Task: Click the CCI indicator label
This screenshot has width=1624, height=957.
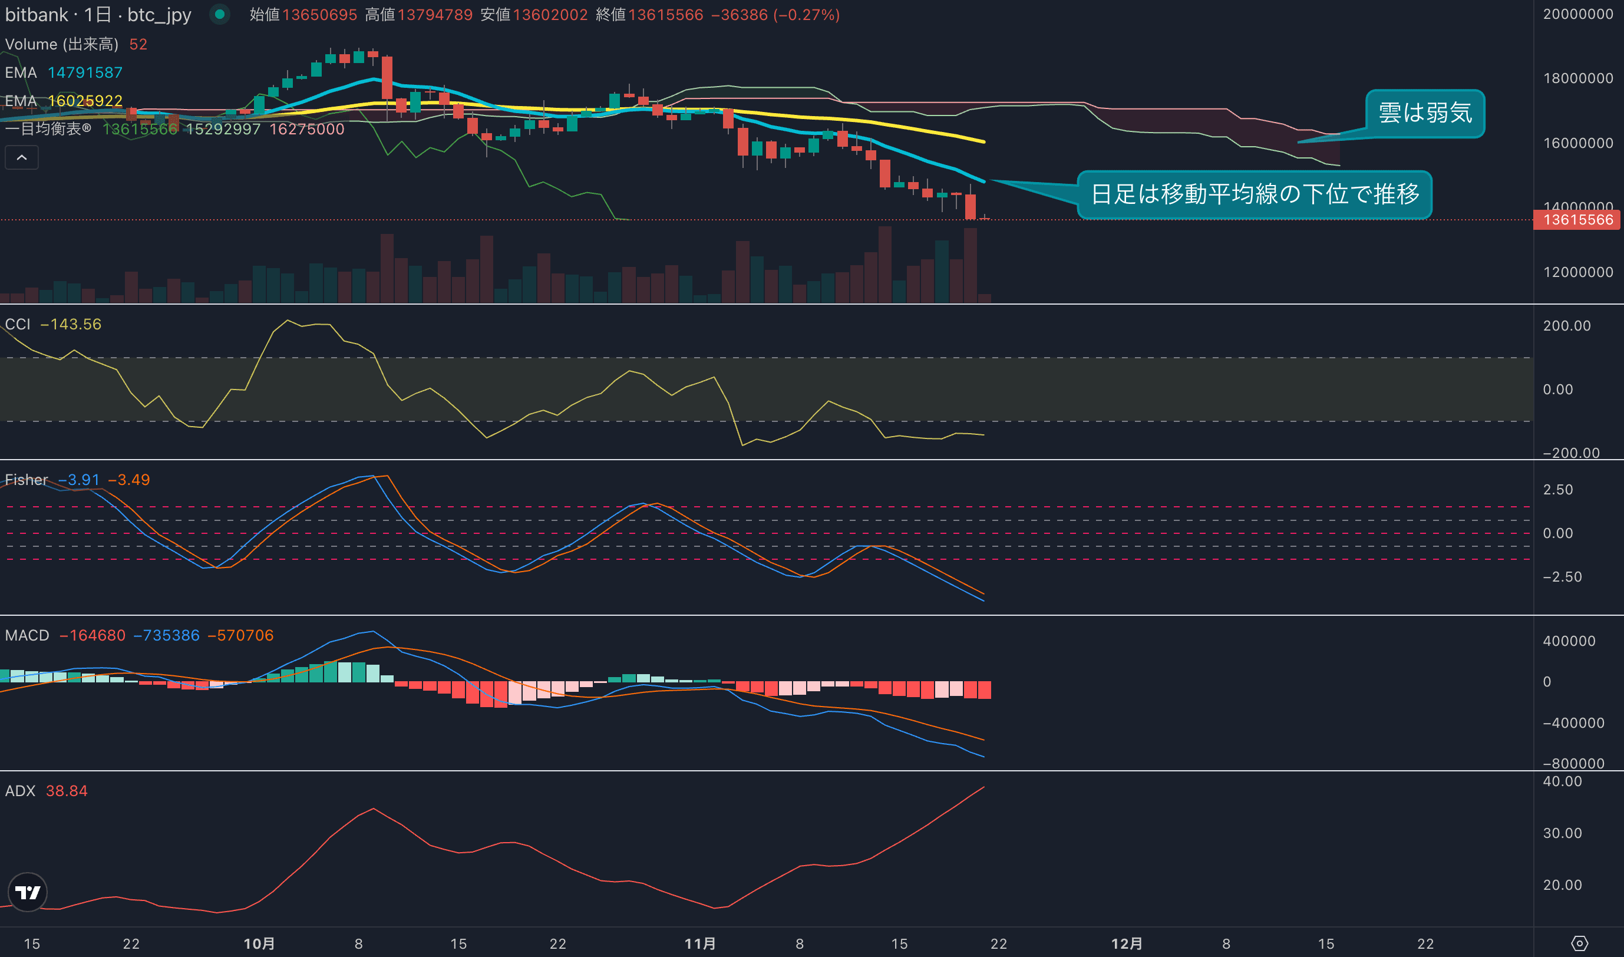Action: coord(18,324)
